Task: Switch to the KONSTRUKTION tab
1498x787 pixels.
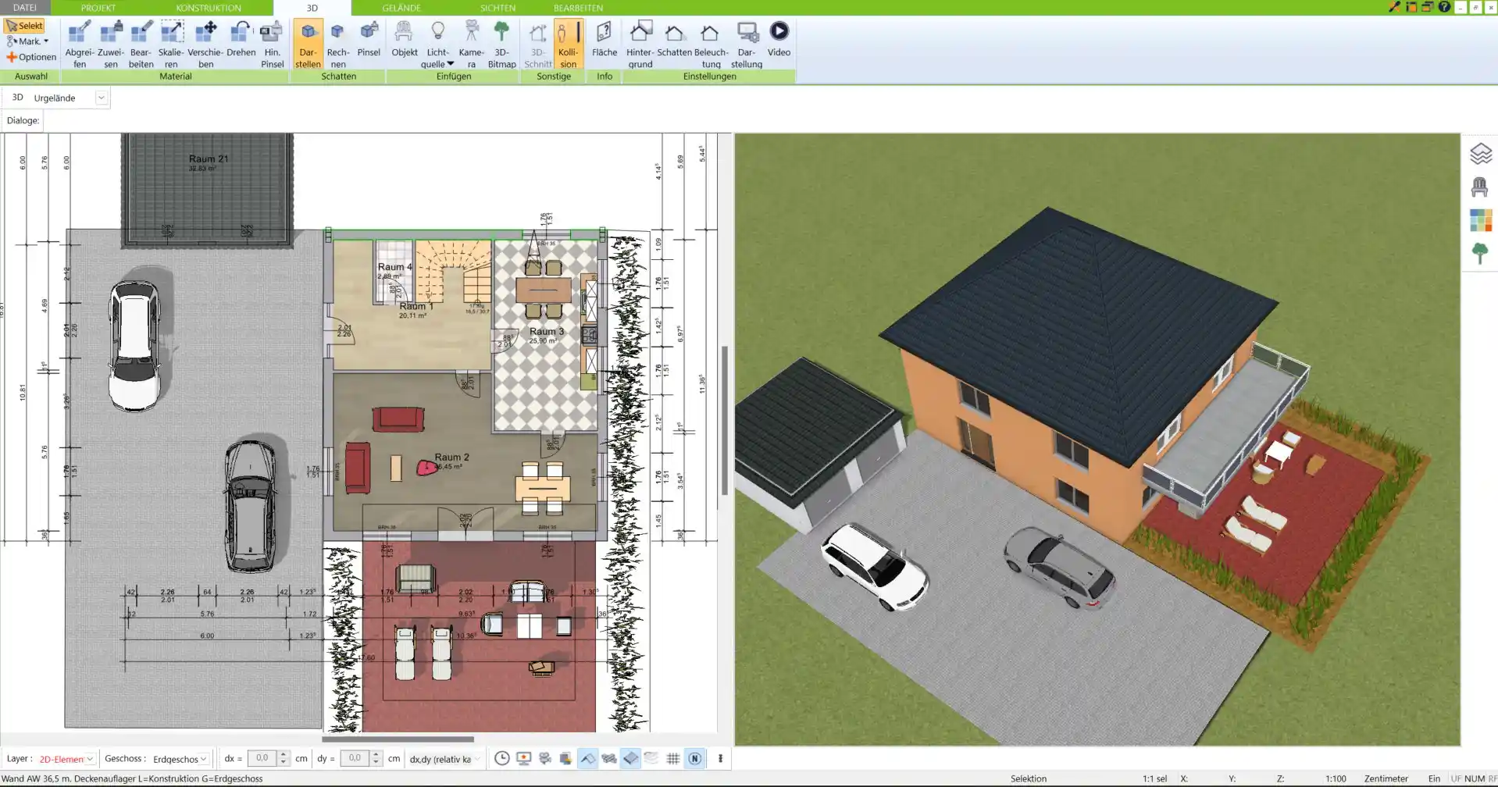Action: 209,8
